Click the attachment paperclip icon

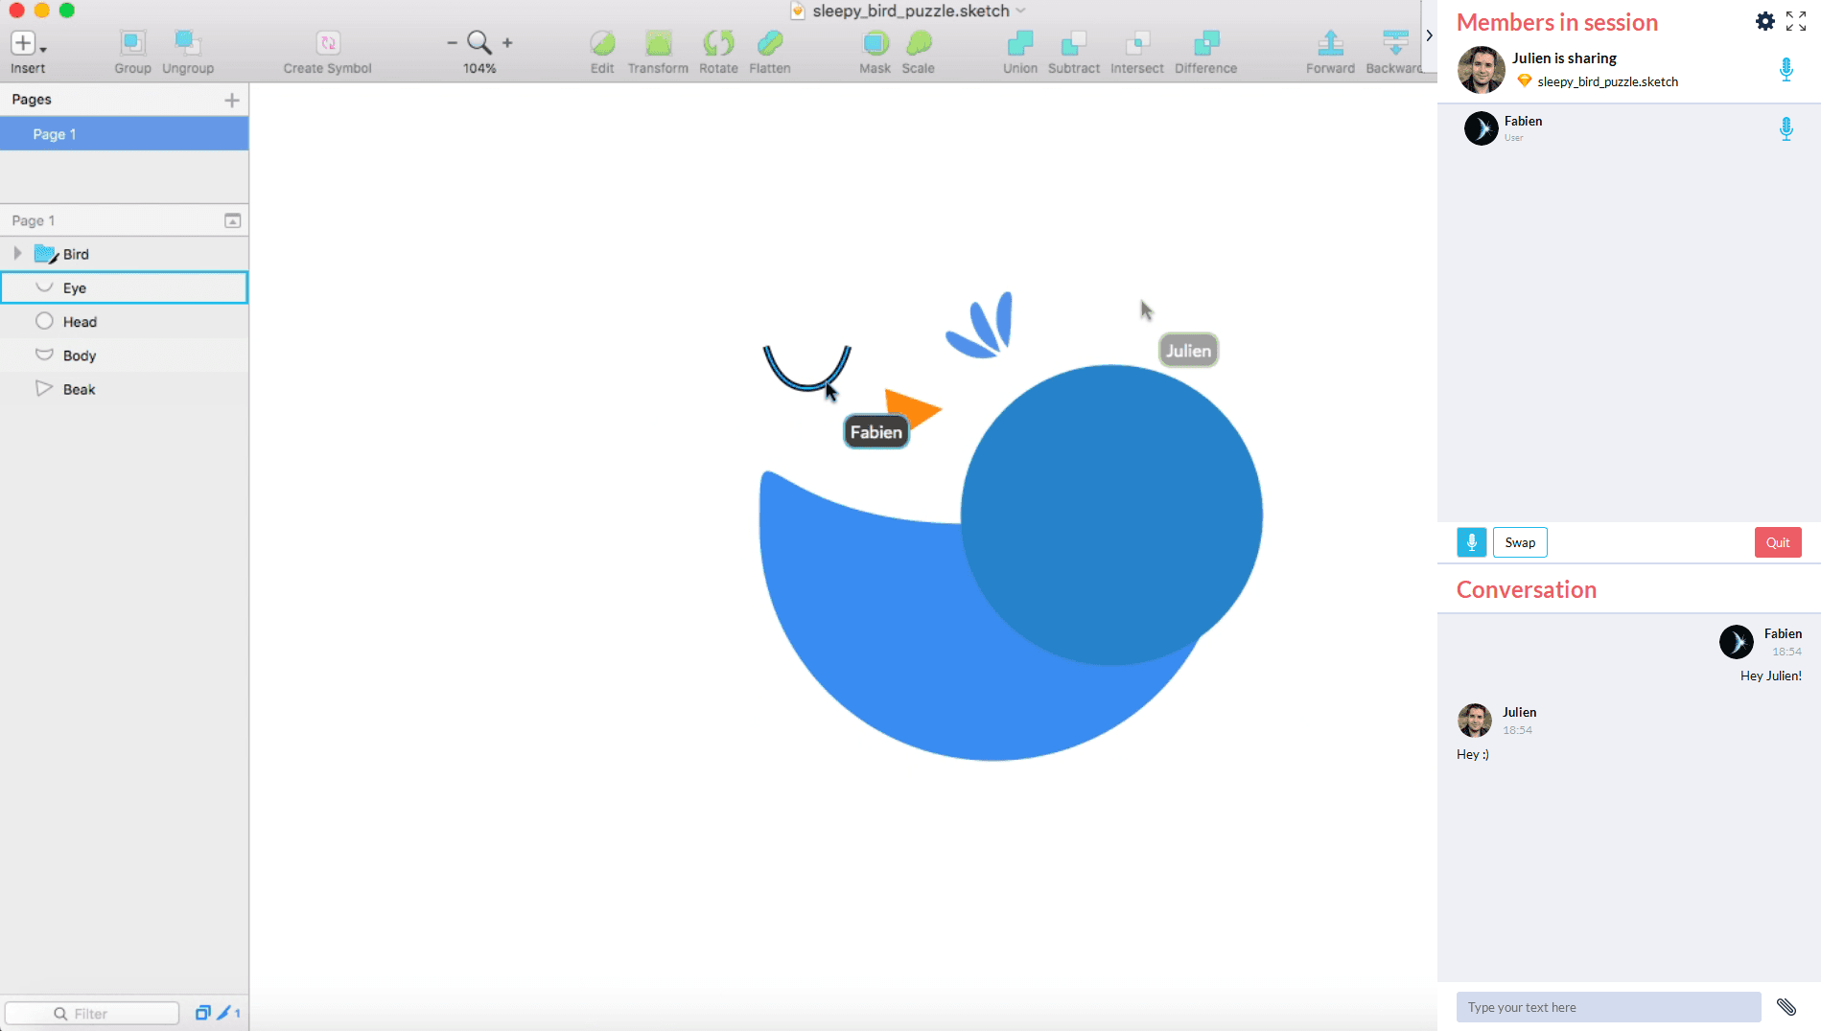[1786, 1006]
